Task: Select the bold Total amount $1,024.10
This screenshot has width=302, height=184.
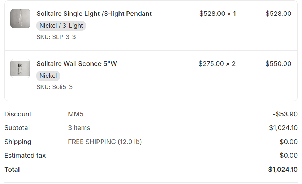Action: pos(283,170)
